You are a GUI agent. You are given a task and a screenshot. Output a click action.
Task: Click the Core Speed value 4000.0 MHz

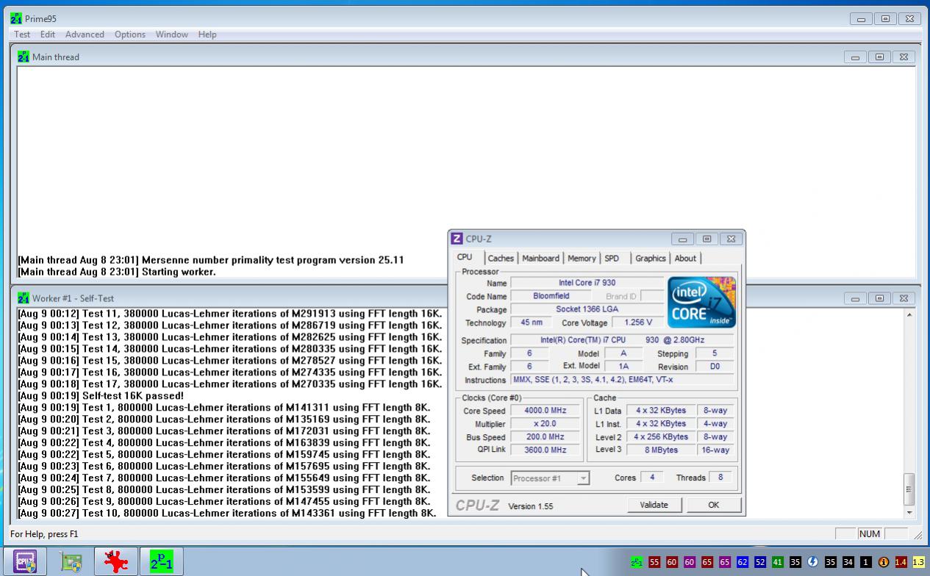(546, 411)
